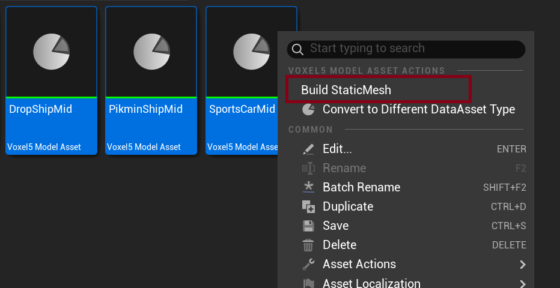Click the pie icon beside Convert to DataAsset
The height and width of the screenshot is (288, 560).
308,109
